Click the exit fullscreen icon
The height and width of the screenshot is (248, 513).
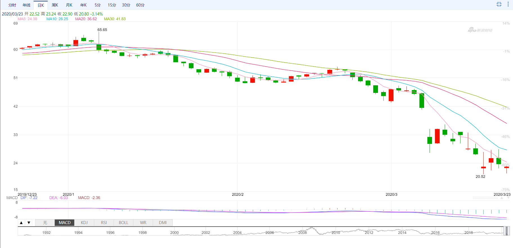(x=499, y=4)
